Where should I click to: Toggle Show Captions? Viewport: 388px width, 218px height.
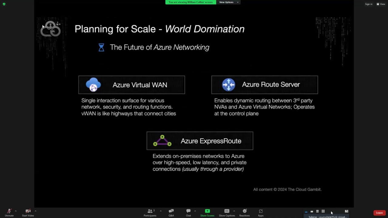227,213
